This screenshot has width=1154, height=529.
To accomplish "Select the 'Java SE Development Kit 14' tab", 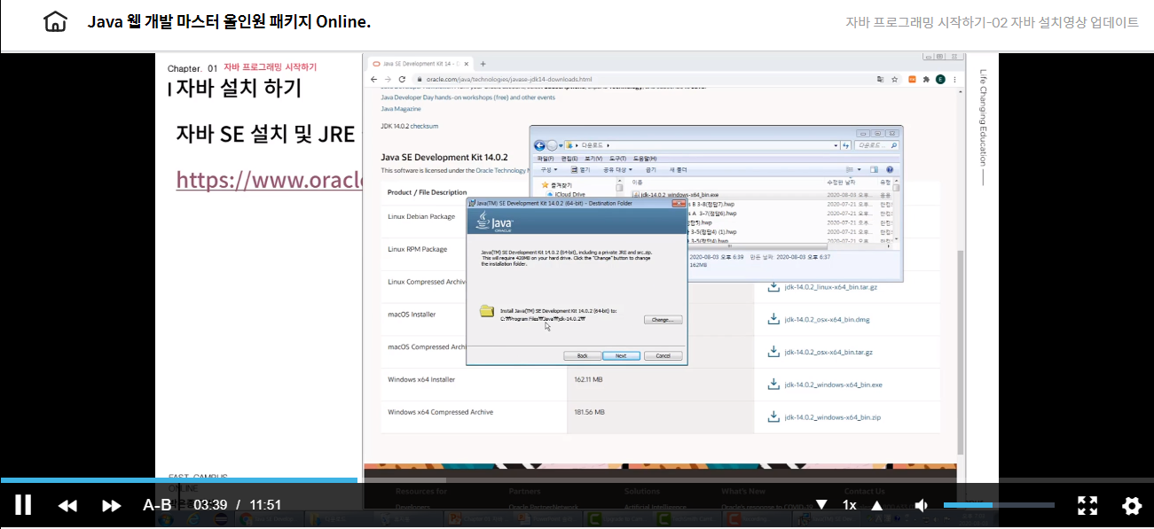I will (419, 64).
